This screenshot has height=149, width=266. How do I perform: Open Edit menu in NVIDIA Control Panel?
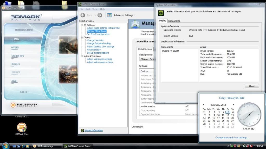[88, 9]
